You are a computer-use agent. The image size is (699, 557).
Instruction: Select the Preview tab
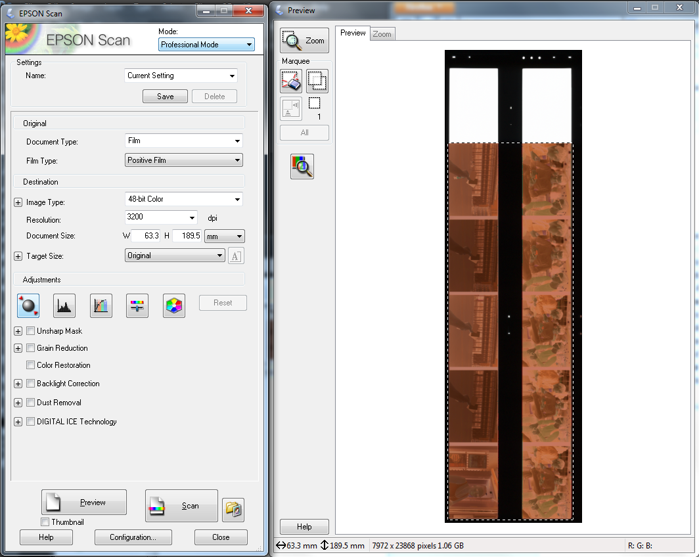353,32
